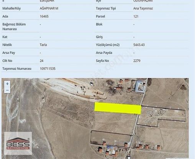
Task: Click the Bağımsız Bölüm Numarası label
Action: tap(14, 27)
